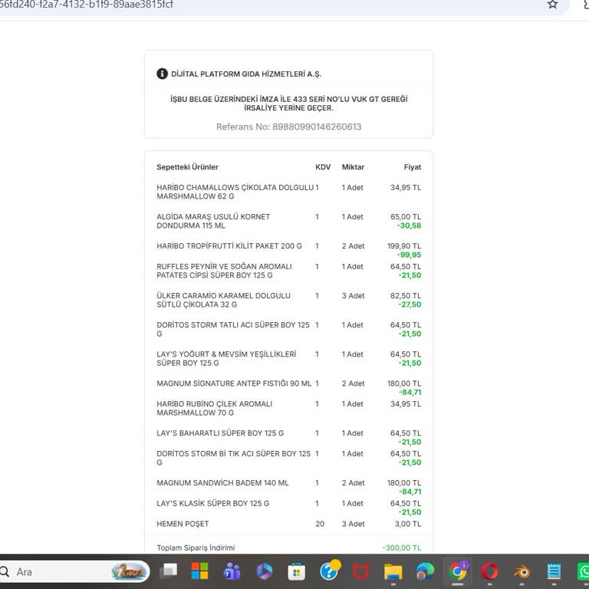
Task: Select ÜLKER CARAMİO KARAMEL DOLGULU product name
Action: (223, 300)
